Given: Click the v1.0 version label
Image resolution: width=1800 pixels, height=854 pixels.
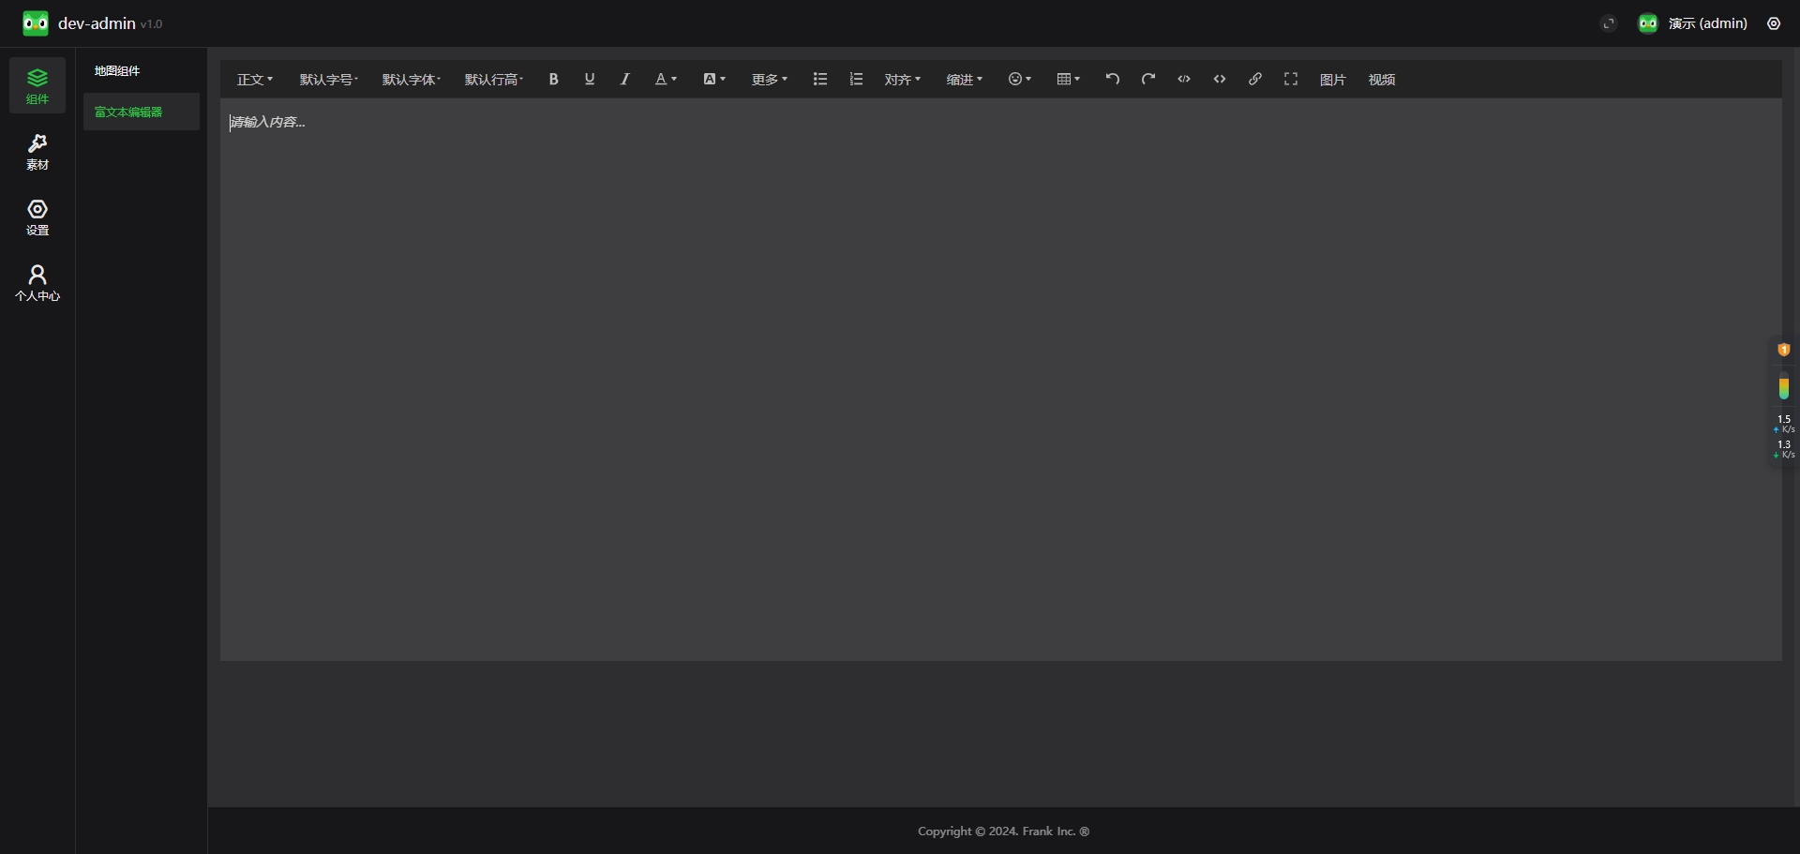Looking at the screenshot, I should coord(151,24).
